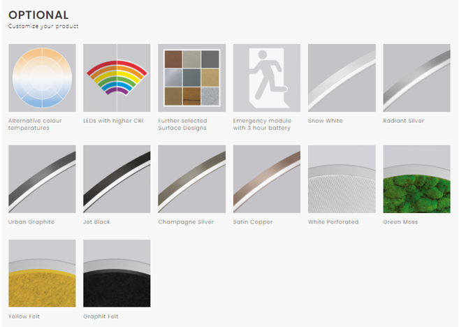Click the OPTIONAL section heading

point(38,15)
